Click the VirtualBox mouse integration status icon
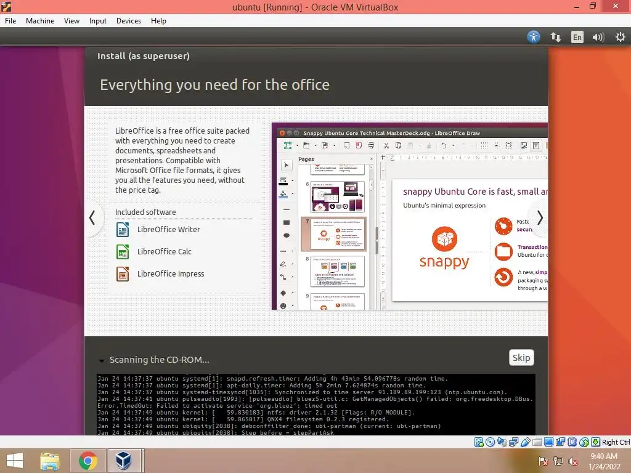The height and width of the screenshot is (473, 631). click(584, 442)
